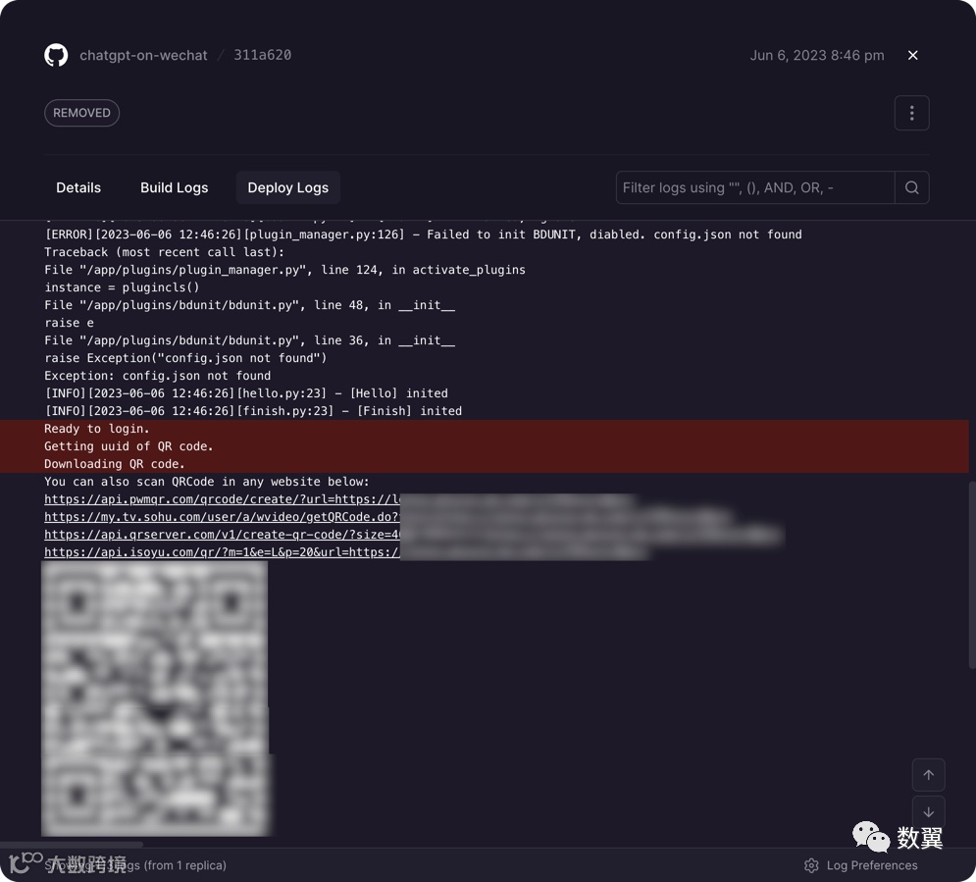This screenshot has height=882, width=976.
Task: Click the 'line 124, in activate_plugins' line
Action: click(285, 270)
